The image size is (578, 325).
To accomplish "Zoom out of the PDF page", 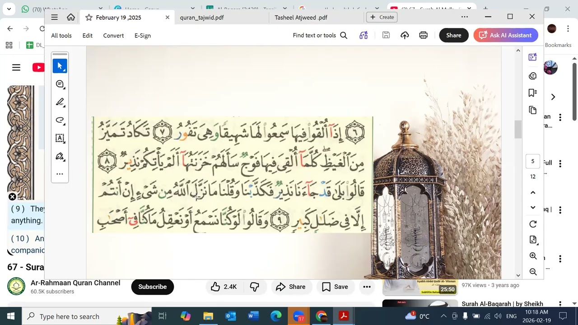I will [533, 272].
